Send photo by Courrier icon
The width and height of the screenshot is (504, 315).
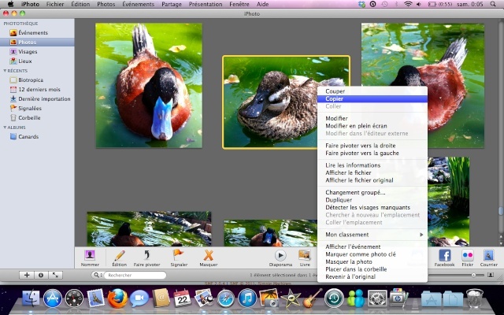pyautogui.click(x=489, y=255)
